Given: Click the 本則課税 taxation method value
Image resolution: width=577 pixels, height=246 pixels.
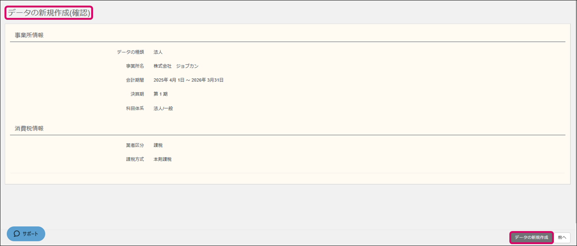Looking at the screenshot, I should click(163, 159).
